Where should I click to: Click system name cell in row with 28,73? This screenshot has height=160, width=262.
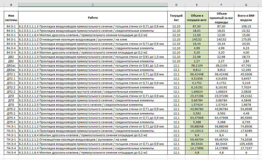11,57
